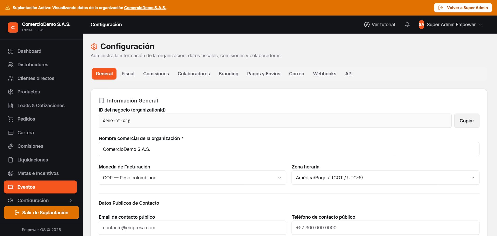Open Productos section

click(40, 92)
